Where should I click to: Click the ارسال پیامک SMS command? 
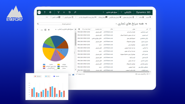pos(103,17)
